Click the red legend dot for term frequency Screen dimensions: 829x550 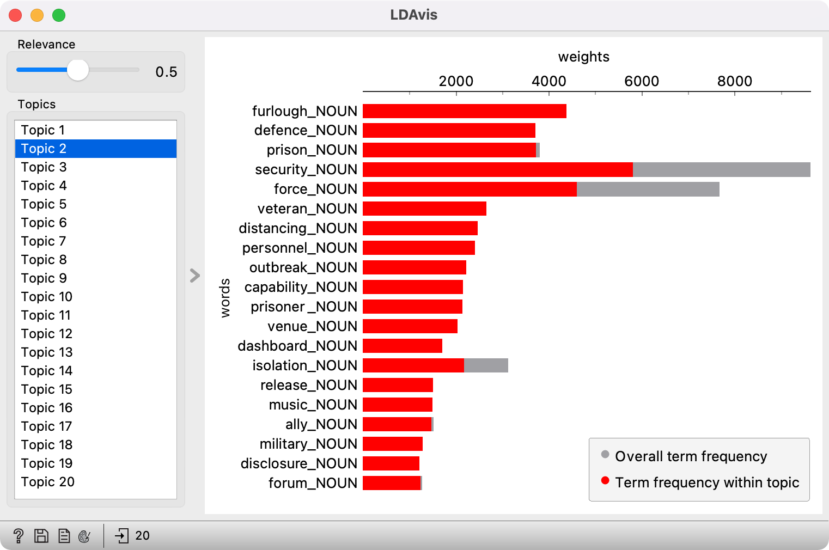[x=605, y=480]
